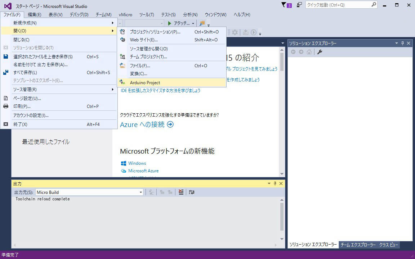415x259 pixels.
Task: Select Arduino Project in the Open submenu
Action: coord(145,83)
